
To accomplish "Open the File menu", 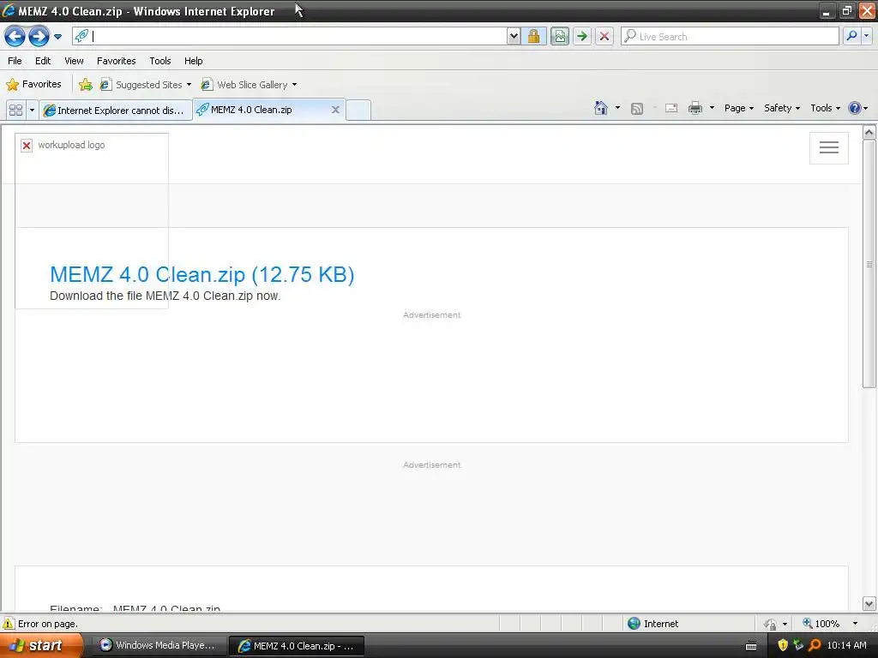I will tap(15, 61).
